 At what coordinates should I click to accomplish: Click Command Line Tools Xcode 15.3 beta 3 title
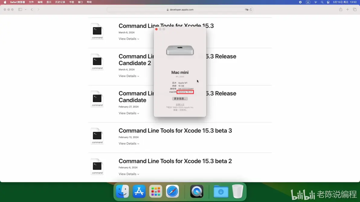pos(175,130)
